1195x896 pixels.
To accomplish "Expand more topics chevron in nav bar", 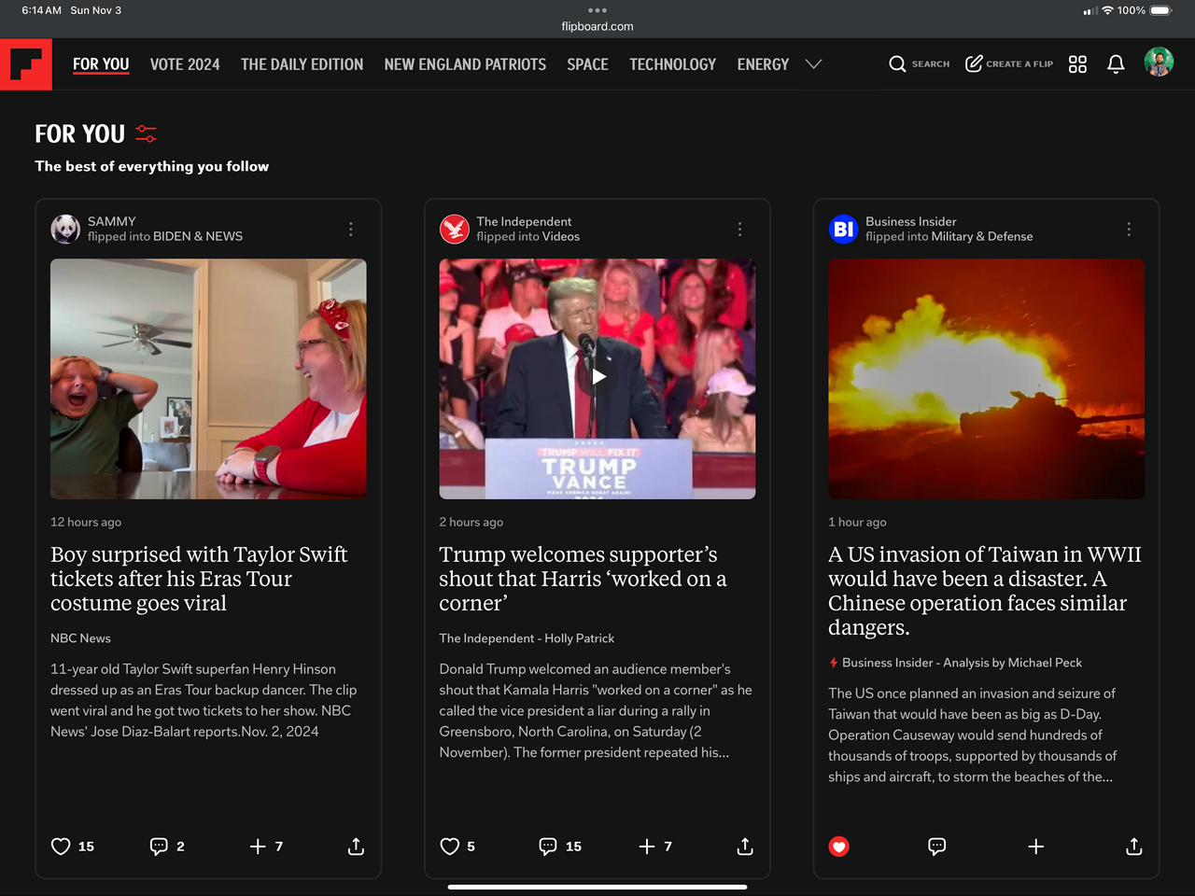I will (814, 64).
